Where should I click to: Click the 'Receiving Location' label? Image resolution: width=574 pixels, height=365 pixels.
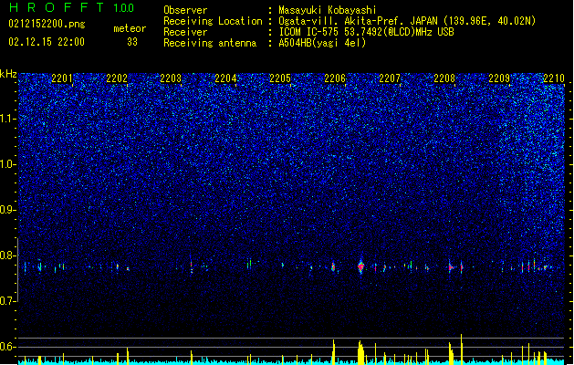[x=213, y=21]
